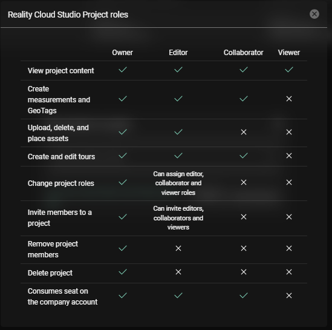Click the 'Invite members to a project' label
Image resolution: width=332 pixels, height=330 pixels.
pyautogui.click(x=60, y=218)
